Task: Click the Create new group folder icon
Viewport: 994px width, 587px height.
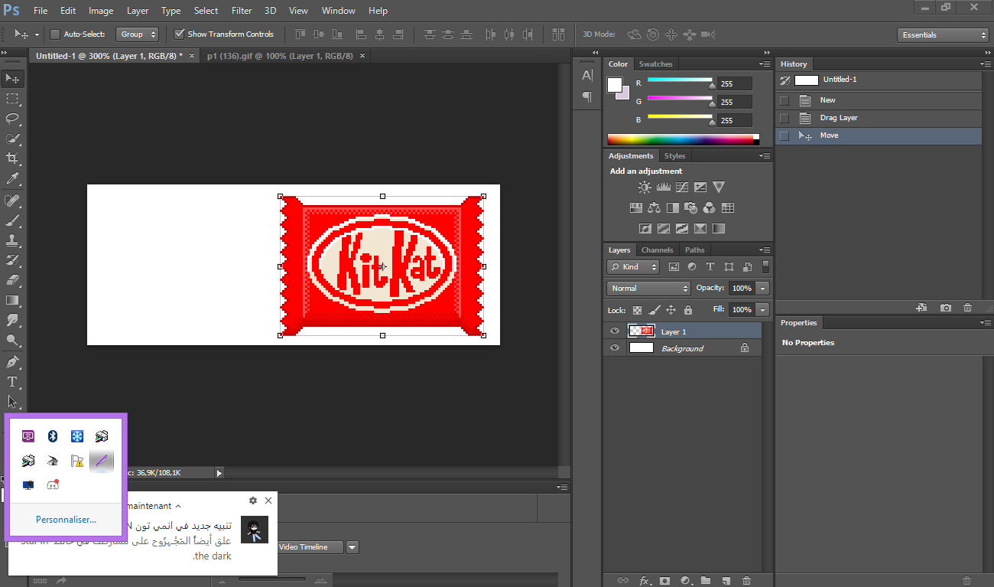Action: [x=706, y=581]
